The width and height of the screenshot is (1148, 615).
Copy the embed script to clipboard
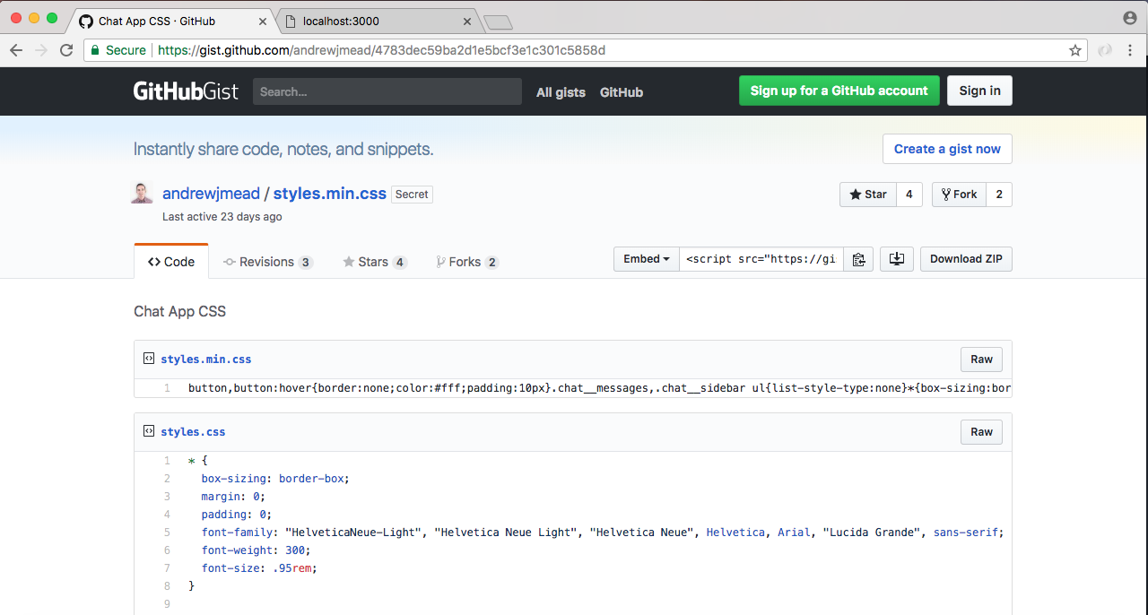[x=858, y=259]
